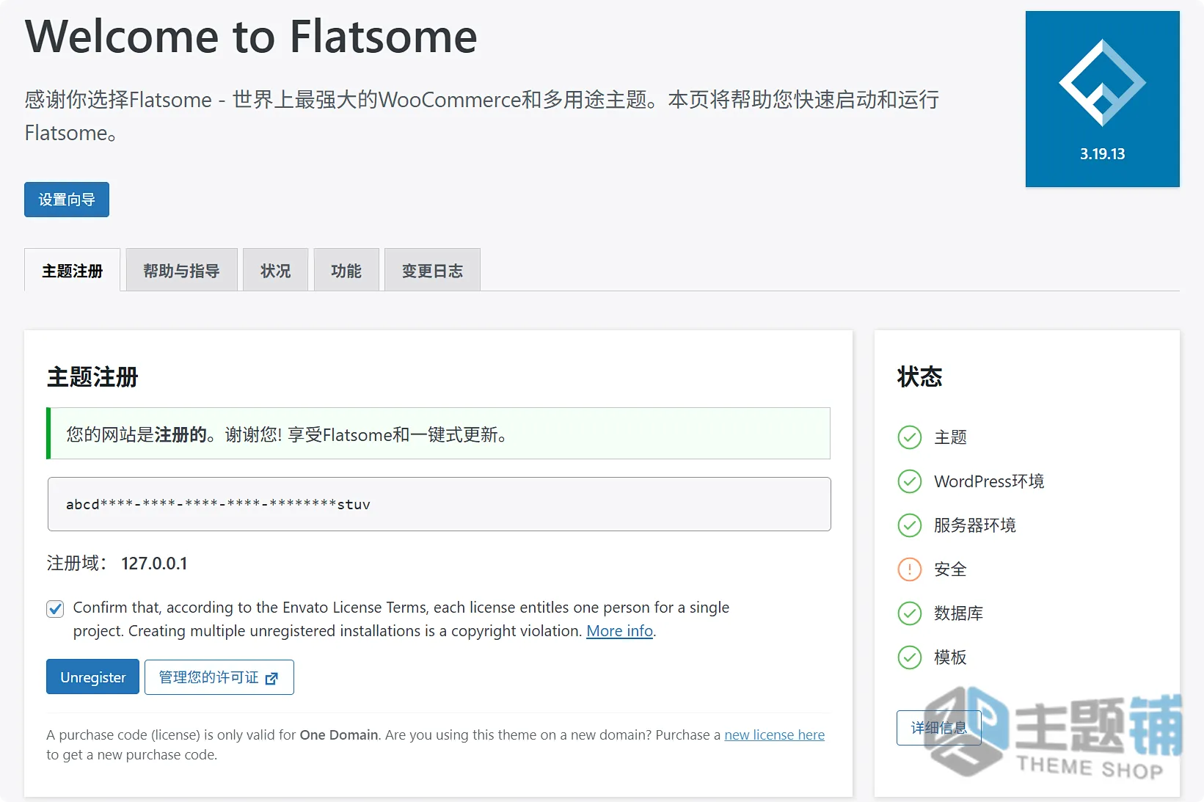Click the 模板 status label
Image resolution: width=1204 pixels, height=802 pixels.
pos(950,657)
